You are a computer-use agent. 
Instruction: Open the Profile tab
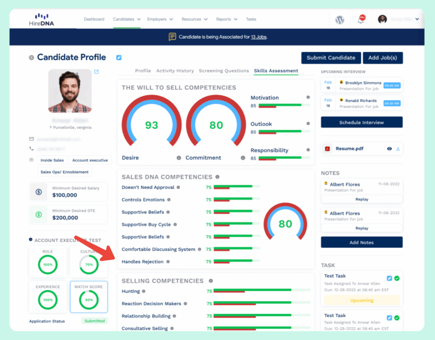click(x=143, y=71)
